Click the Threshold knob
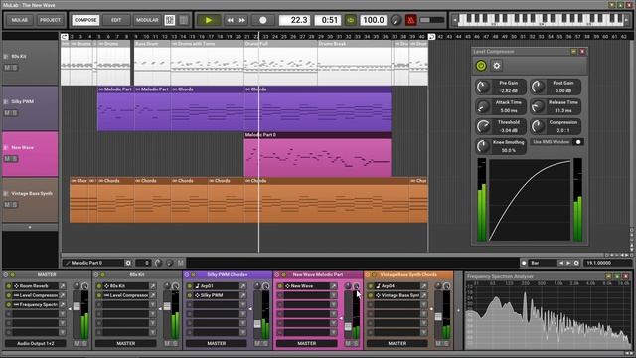Screen dimensions: 636x358 click(x=483, y=126)
